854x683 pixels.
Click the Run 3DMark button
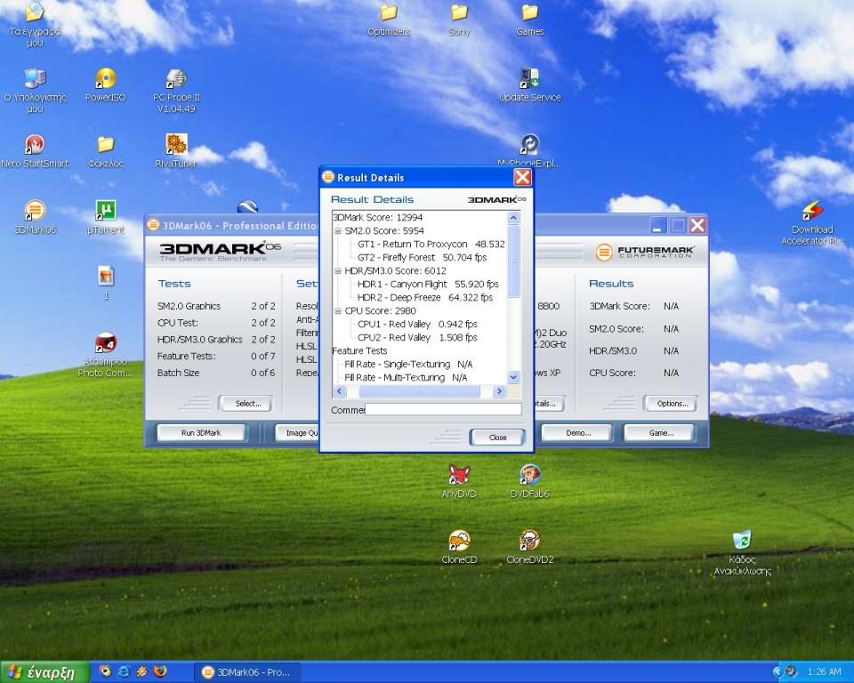click(x=201, y=433)
